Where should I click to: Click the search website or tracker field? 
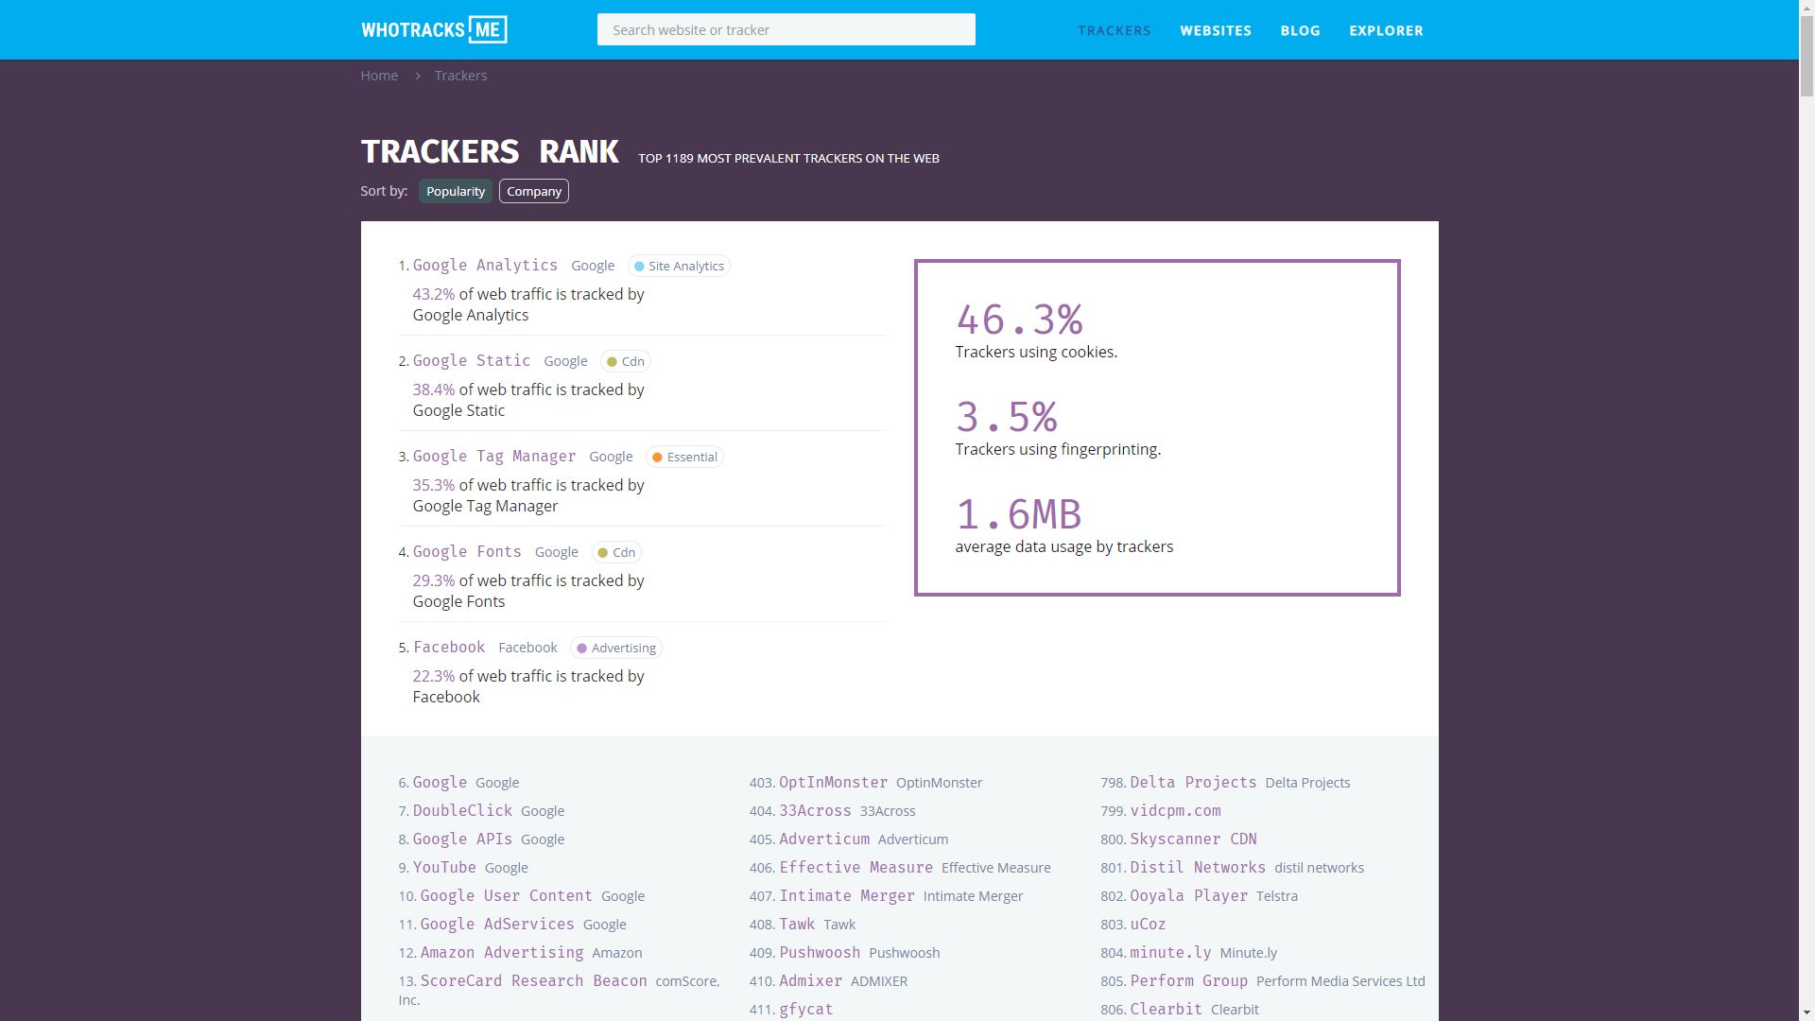click(786, 29)
